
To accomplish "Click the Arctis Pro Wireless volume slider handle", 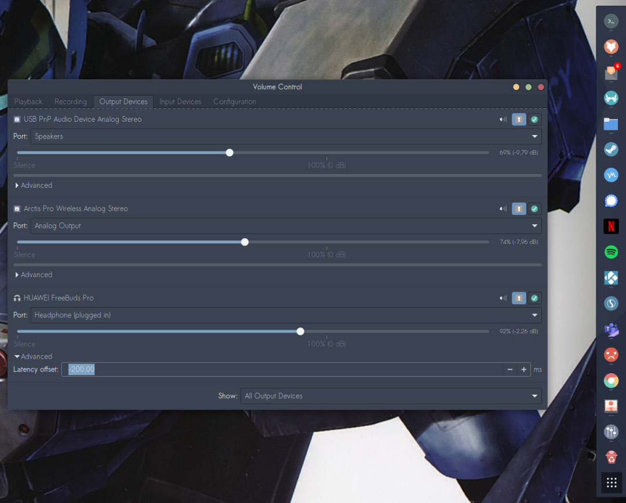I will click(x=245, y=242).
